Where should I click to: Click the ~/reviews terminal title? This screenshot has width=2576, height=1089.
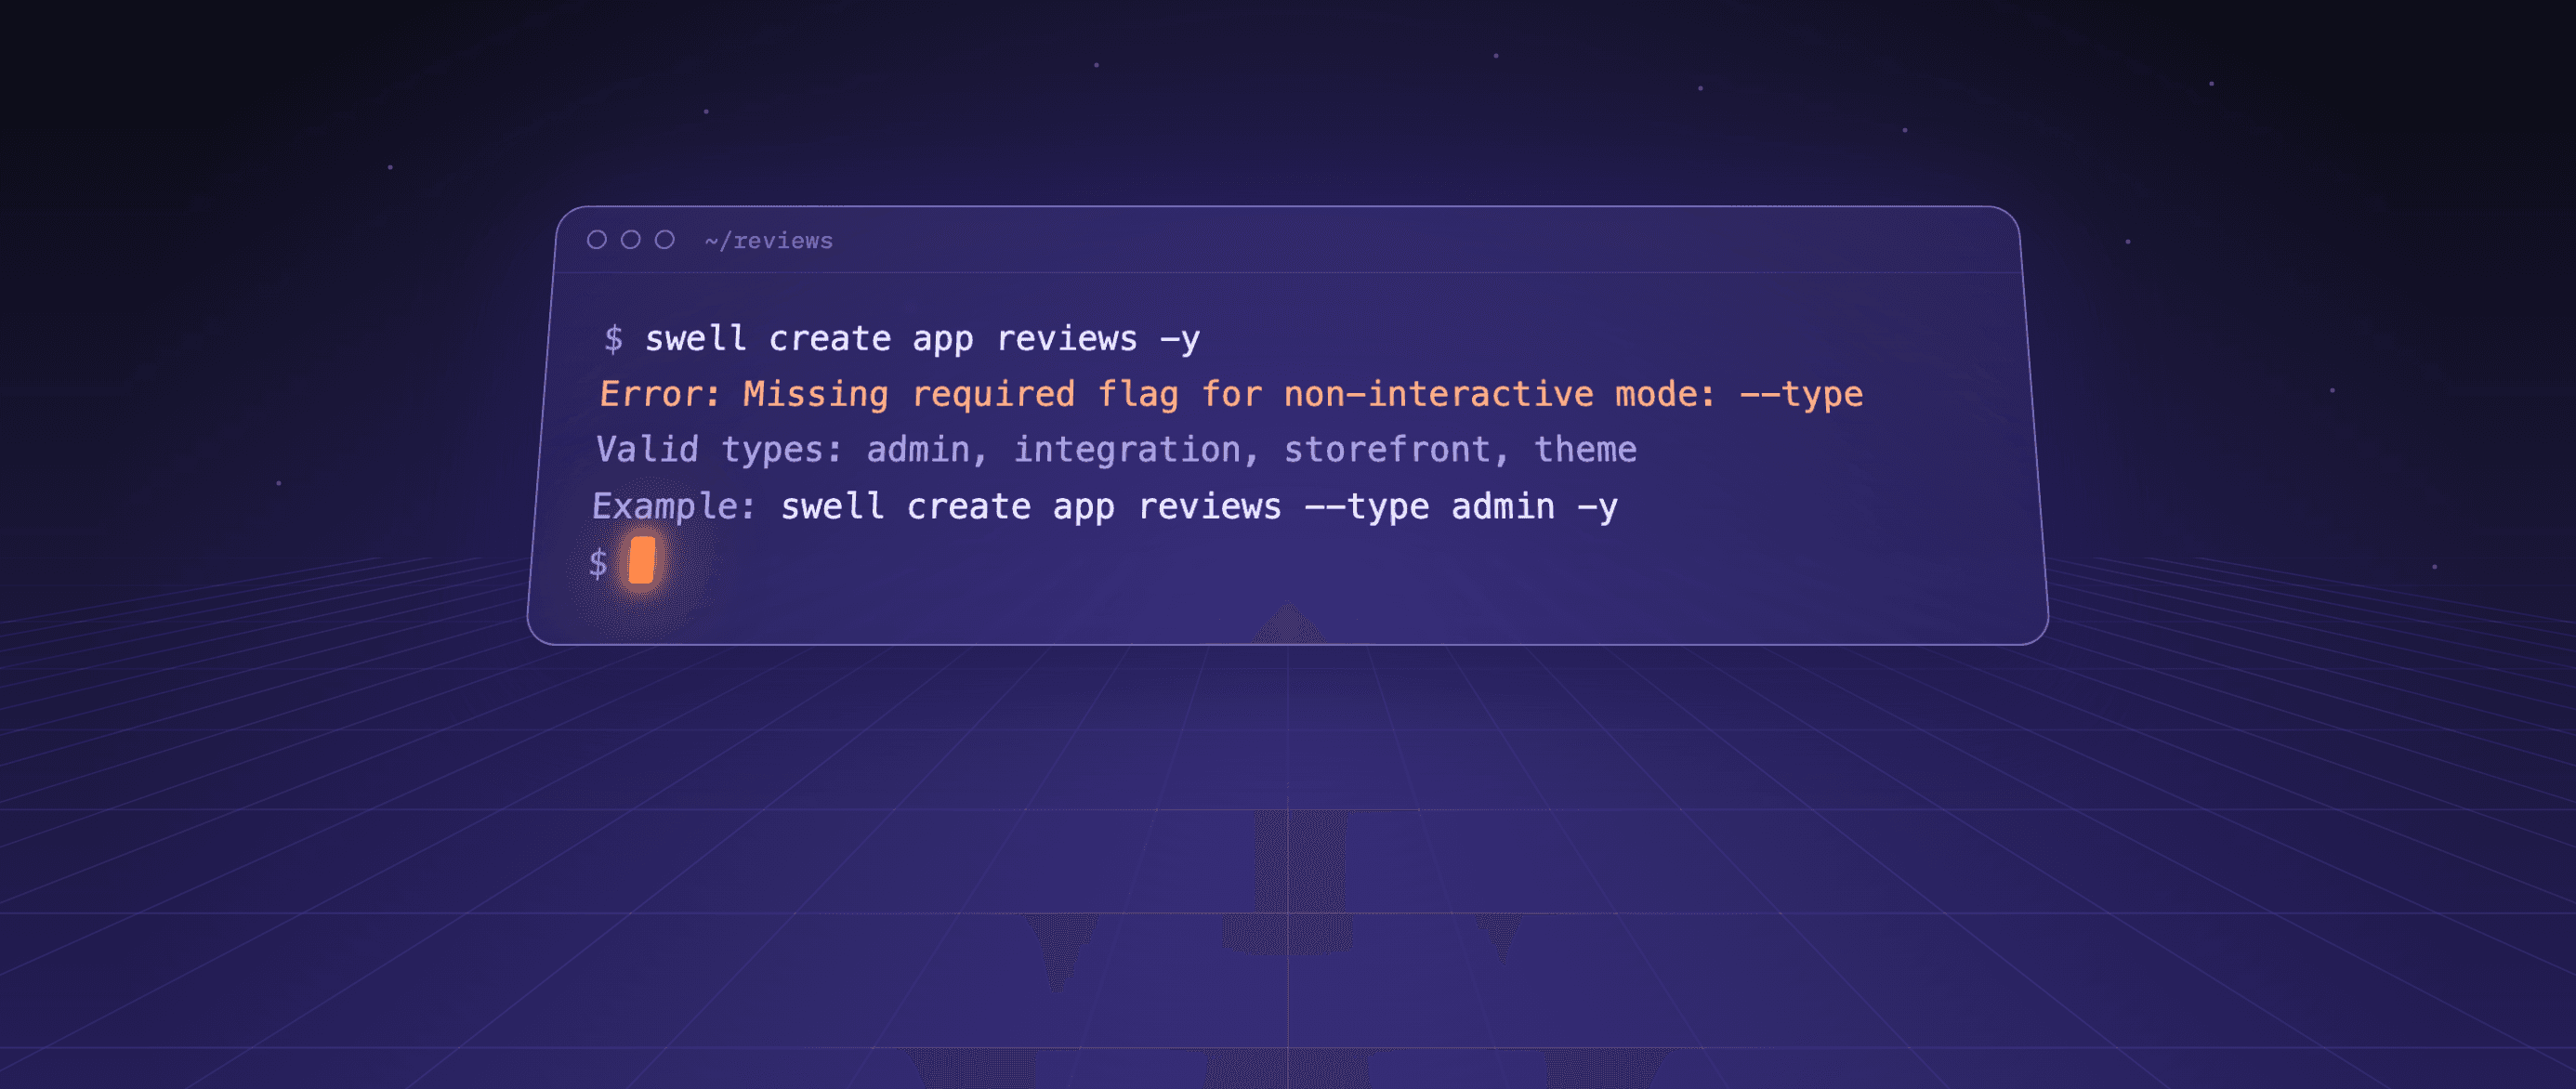pyautogui.click(x=768, y=241)
